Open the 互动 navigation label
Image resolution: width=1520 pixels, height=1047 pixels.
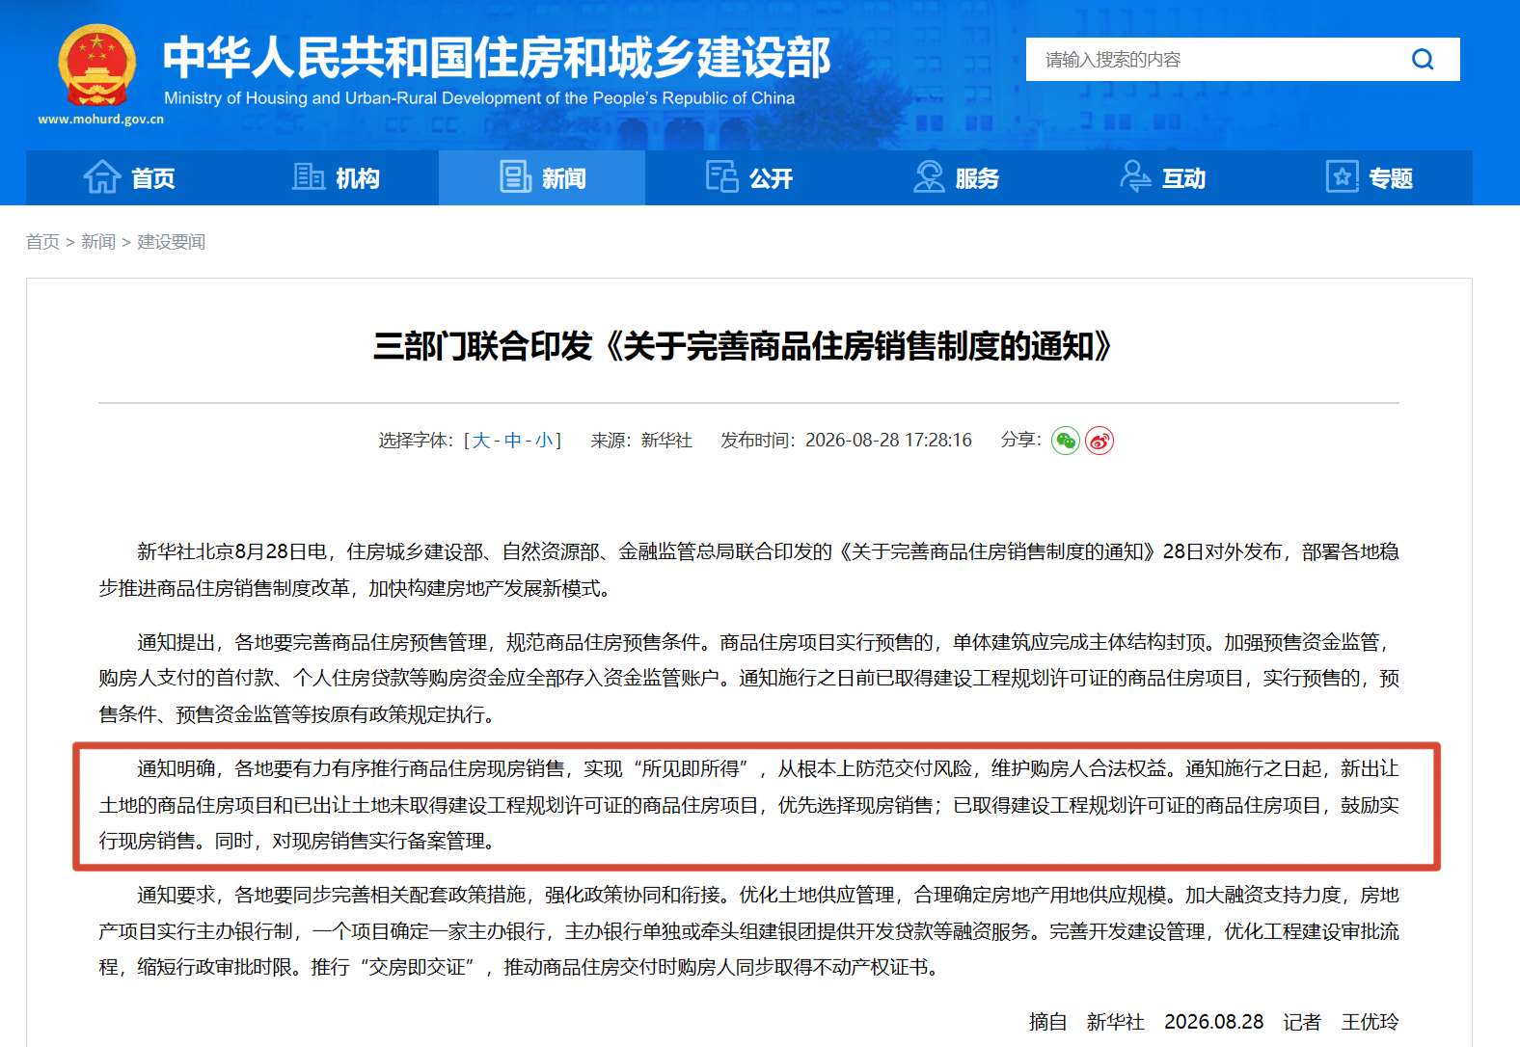[x=1183, y=178]
